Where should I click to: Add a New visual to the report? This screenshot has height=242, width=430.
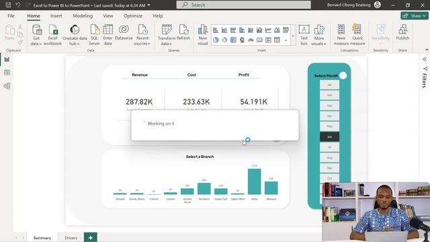[203, 34]
